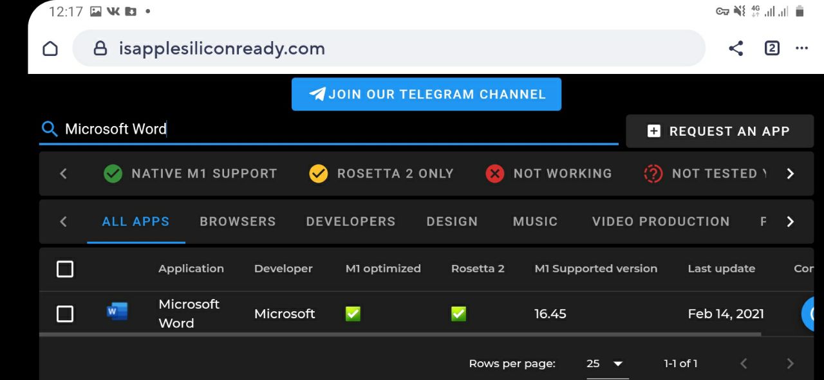Screen dimensions: 824x380
Task: Filter by Rosetta 2 Only
Action: 381,174
